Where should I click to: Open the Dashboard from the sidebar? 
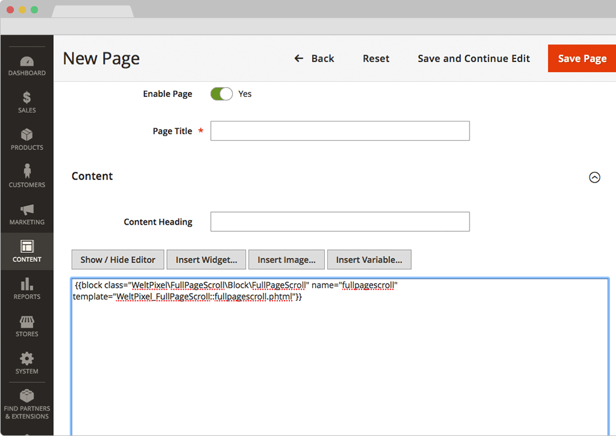(x=27, y=65)
